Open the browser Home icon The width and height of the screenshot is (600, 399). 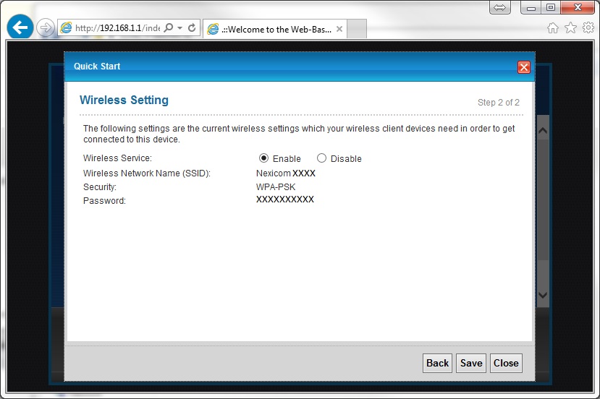pos(552,27)
